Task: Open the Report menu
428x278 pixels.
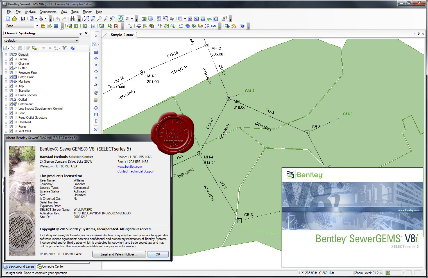Action: [87, 12]
